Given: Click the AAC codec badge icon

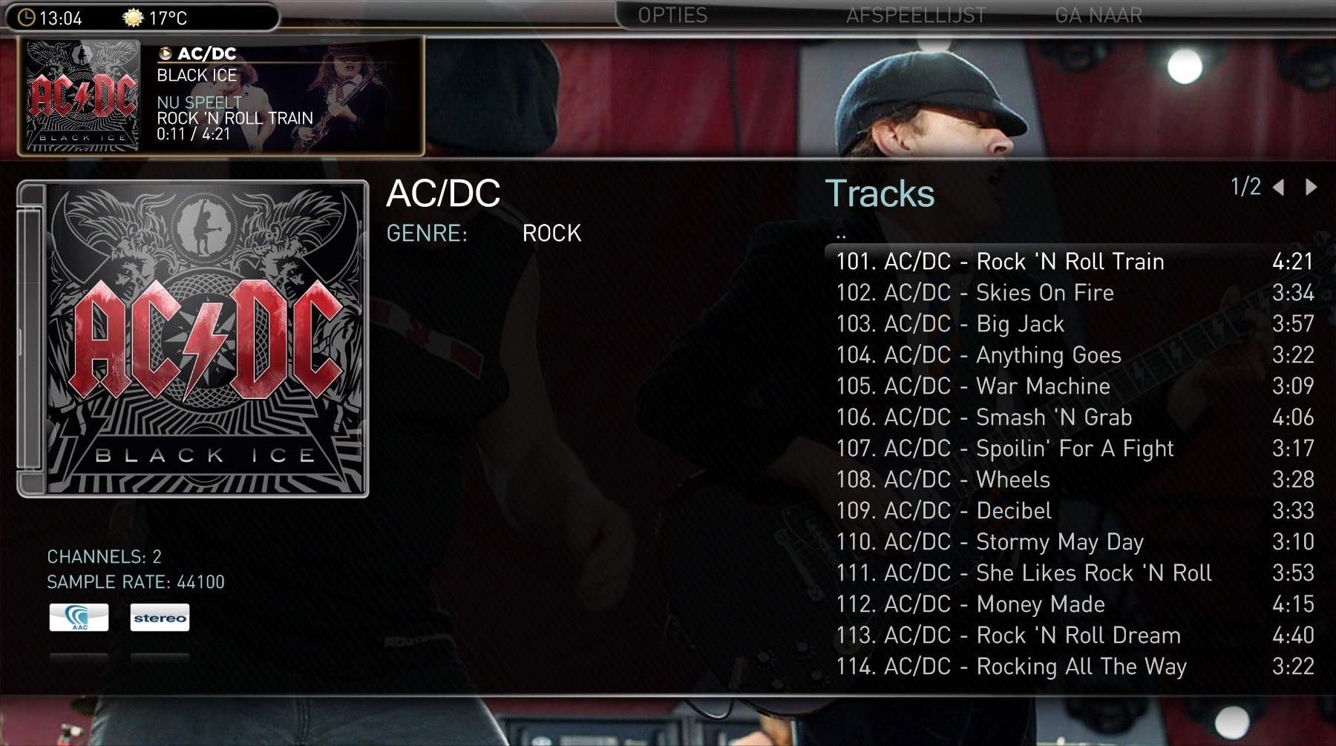Looking at the screenshot, I should tap(79, 617).
